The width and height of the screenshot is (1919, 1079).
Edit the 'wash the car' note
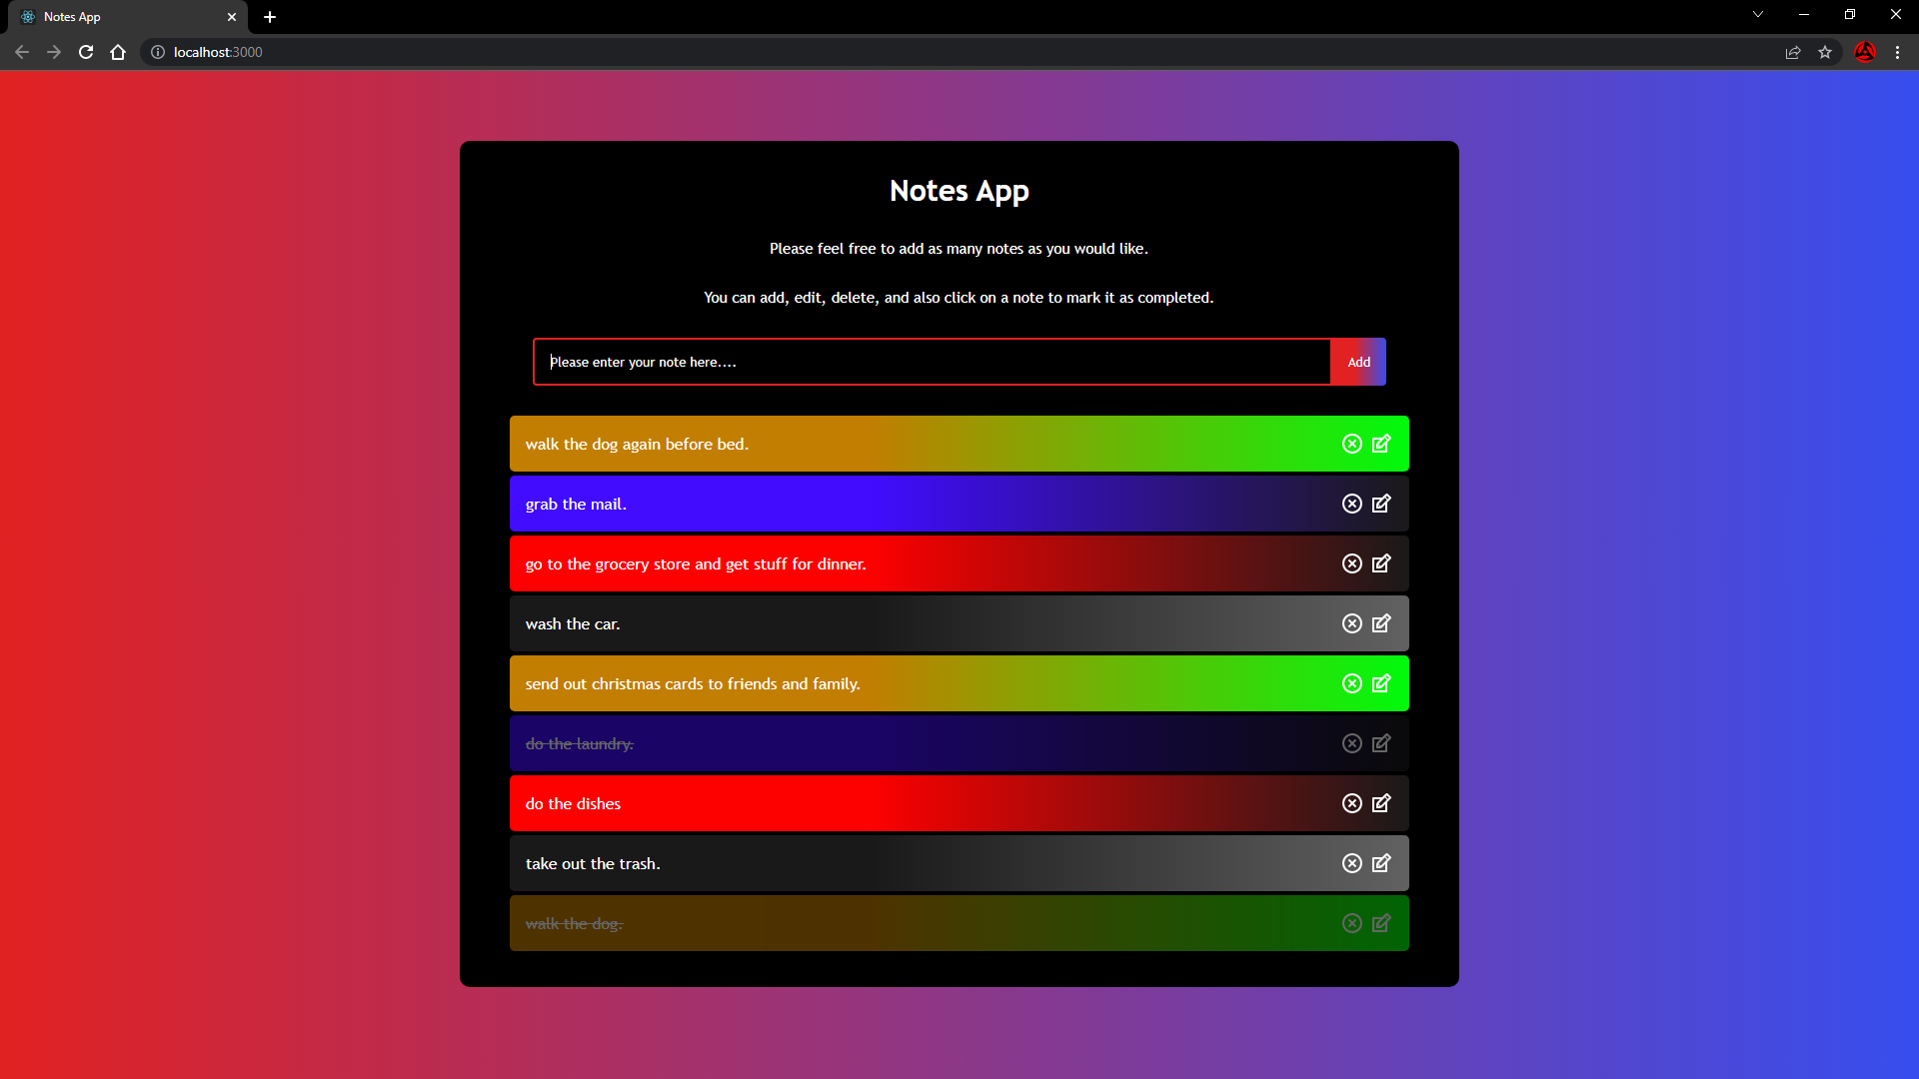1381,623
